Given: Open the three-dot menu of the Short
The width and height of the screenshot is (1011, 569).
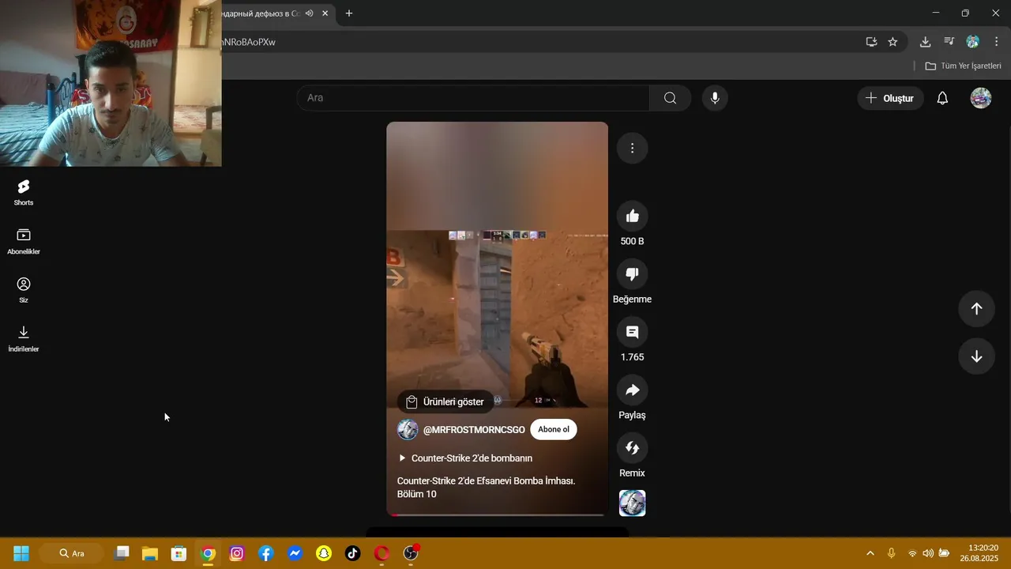Looking at the screenshot, I should 632,148.
